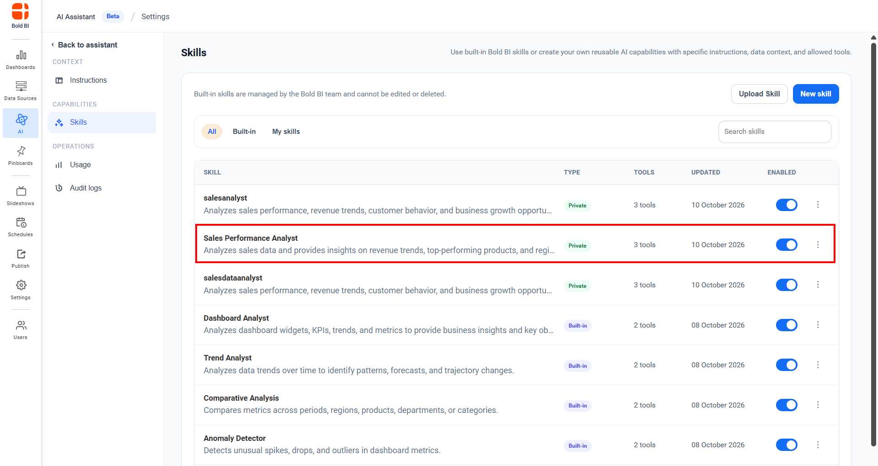Open three-dot menu for Dashboard Analyst
Image resolution: width=878 pixels, height=466 pixels.
click(x=818, y=325)
